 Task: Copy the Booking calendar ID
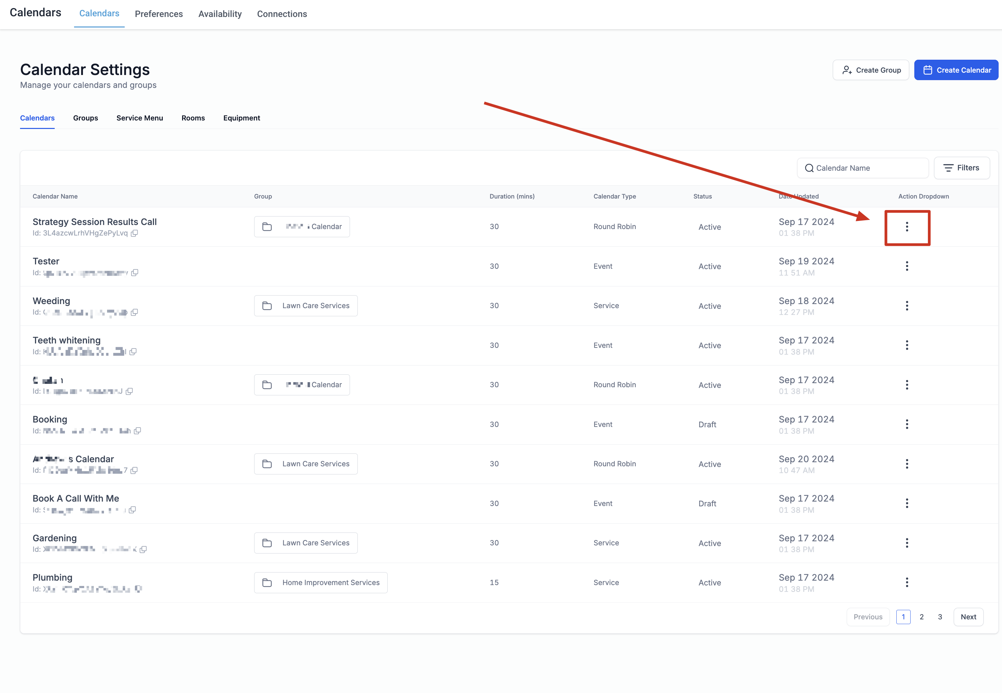coord(137,431)
